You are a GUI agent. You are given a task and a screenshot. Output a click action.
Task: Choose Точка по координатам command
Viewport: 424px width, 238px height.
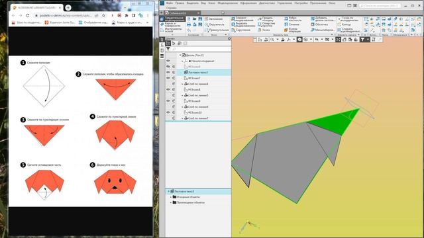[348, 19]
